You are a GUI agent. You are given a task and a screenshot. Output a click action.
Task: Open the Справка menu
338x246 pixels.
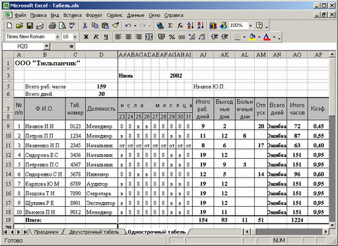tap(174, 16)
